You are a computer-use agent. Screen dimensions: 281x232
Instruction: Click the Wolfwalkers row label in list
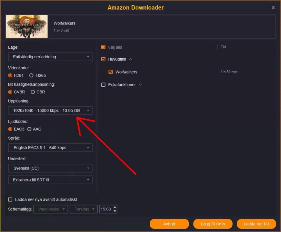click(126, 72)
